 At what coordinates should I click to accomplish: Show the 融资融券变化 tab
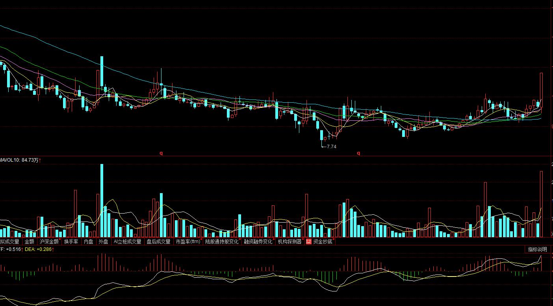(258, 241)
